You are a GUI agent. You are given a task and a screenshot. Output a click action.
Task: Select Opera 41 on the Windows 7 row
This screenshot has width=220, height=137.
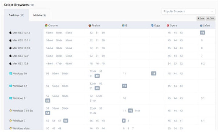[181, 121]
